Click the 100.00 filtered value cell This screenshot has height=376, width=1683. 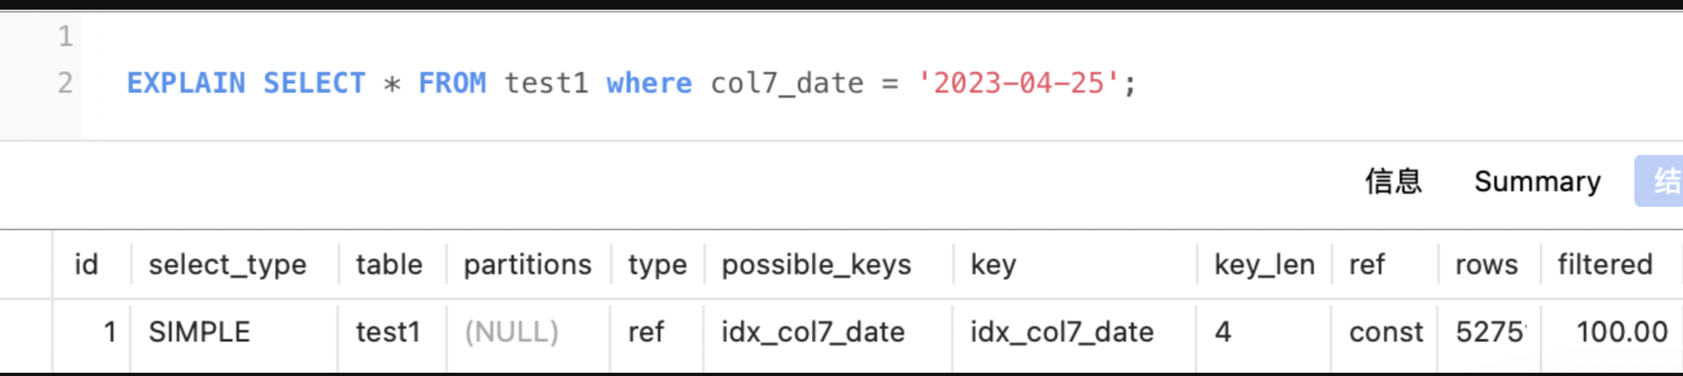point(1621,333)
